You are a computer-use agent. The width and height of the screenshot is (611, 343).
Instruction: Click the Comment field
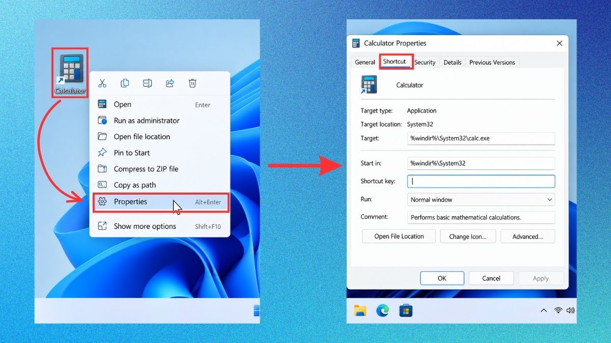481,217
